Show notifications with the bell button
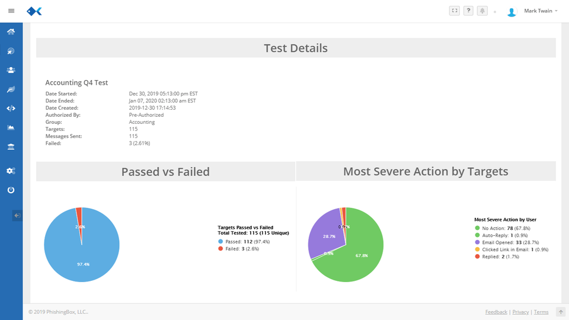The height and width of the screenshot is (320, 569). [x=482, y=11]
